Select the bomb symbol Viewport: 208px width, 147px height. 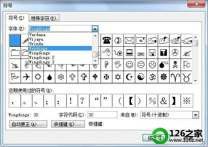[163, 65]
